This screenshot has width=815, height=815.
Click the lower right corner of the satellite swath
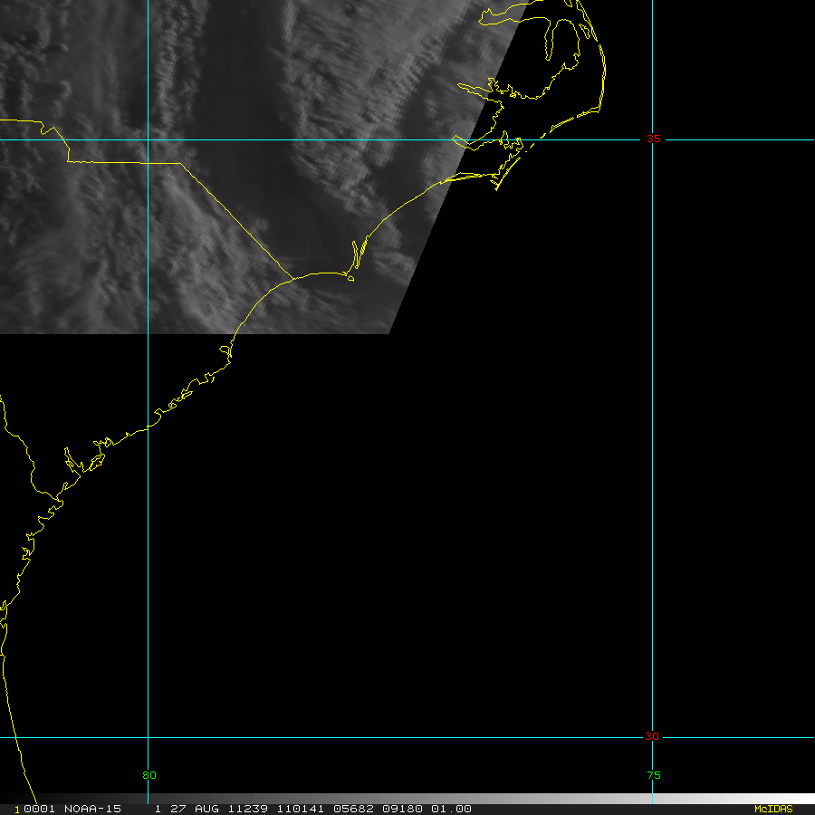click(388, 332)
